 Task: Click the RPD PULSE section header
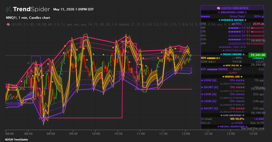[232, 66]
